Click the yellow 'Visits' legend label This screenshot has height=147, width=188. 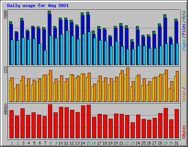pos(184,80)
